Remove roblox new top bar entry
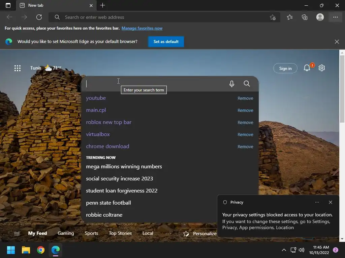This screenshot has width=345, height=258. (x=245, y=122)
